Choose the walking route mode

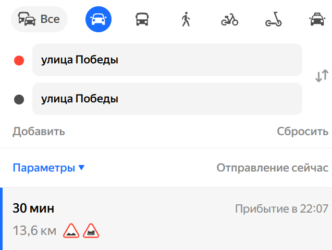coord(186,20)
